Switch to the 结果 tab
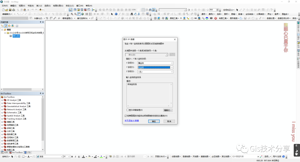Viewport: 300px width, 162px height. point(4,152)
